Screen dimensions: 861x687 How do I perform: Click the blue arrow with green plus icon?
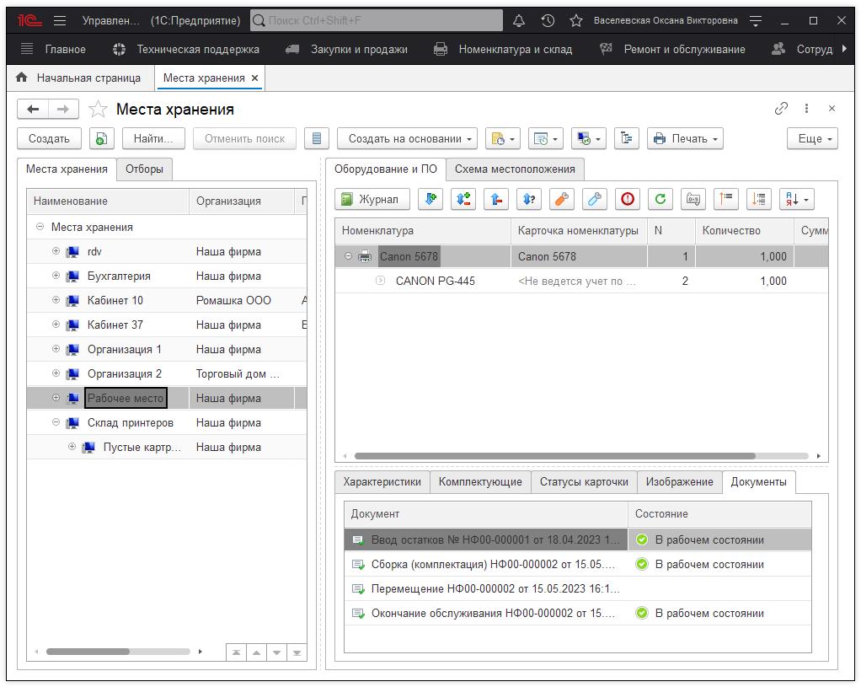(430, 199)
